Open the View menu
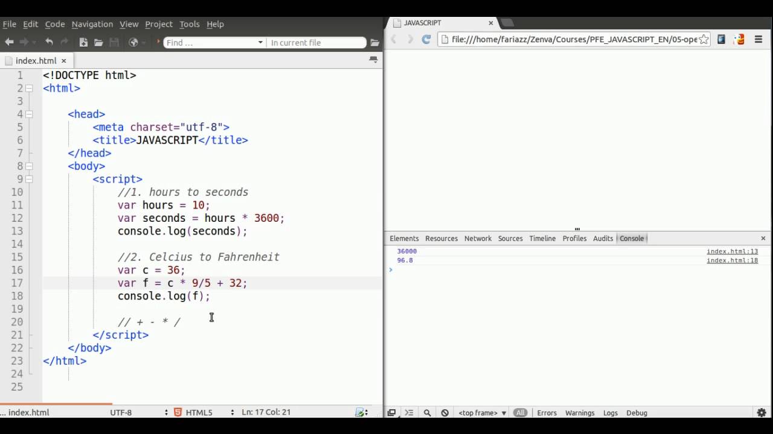This screenshot has height=434, width=773. point(129,24)
